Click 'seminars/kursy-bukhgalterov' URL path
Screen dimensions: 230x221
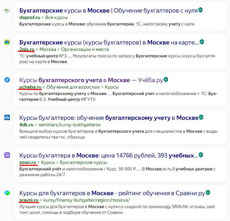click(x=70, y=125)
